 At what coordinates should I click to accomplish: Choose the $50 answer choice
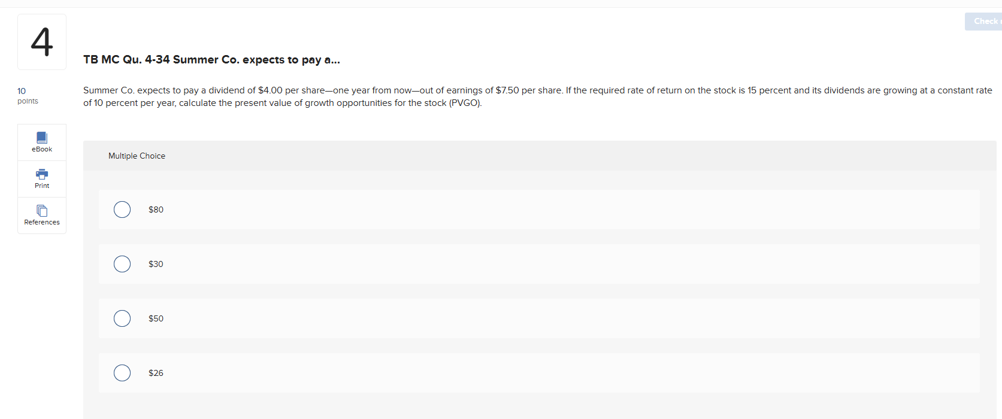[122, 318]
